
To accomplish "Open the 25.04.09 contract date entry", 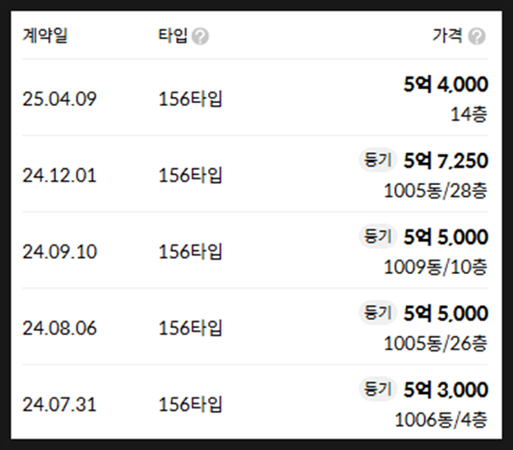I will (x=60, y=99).
